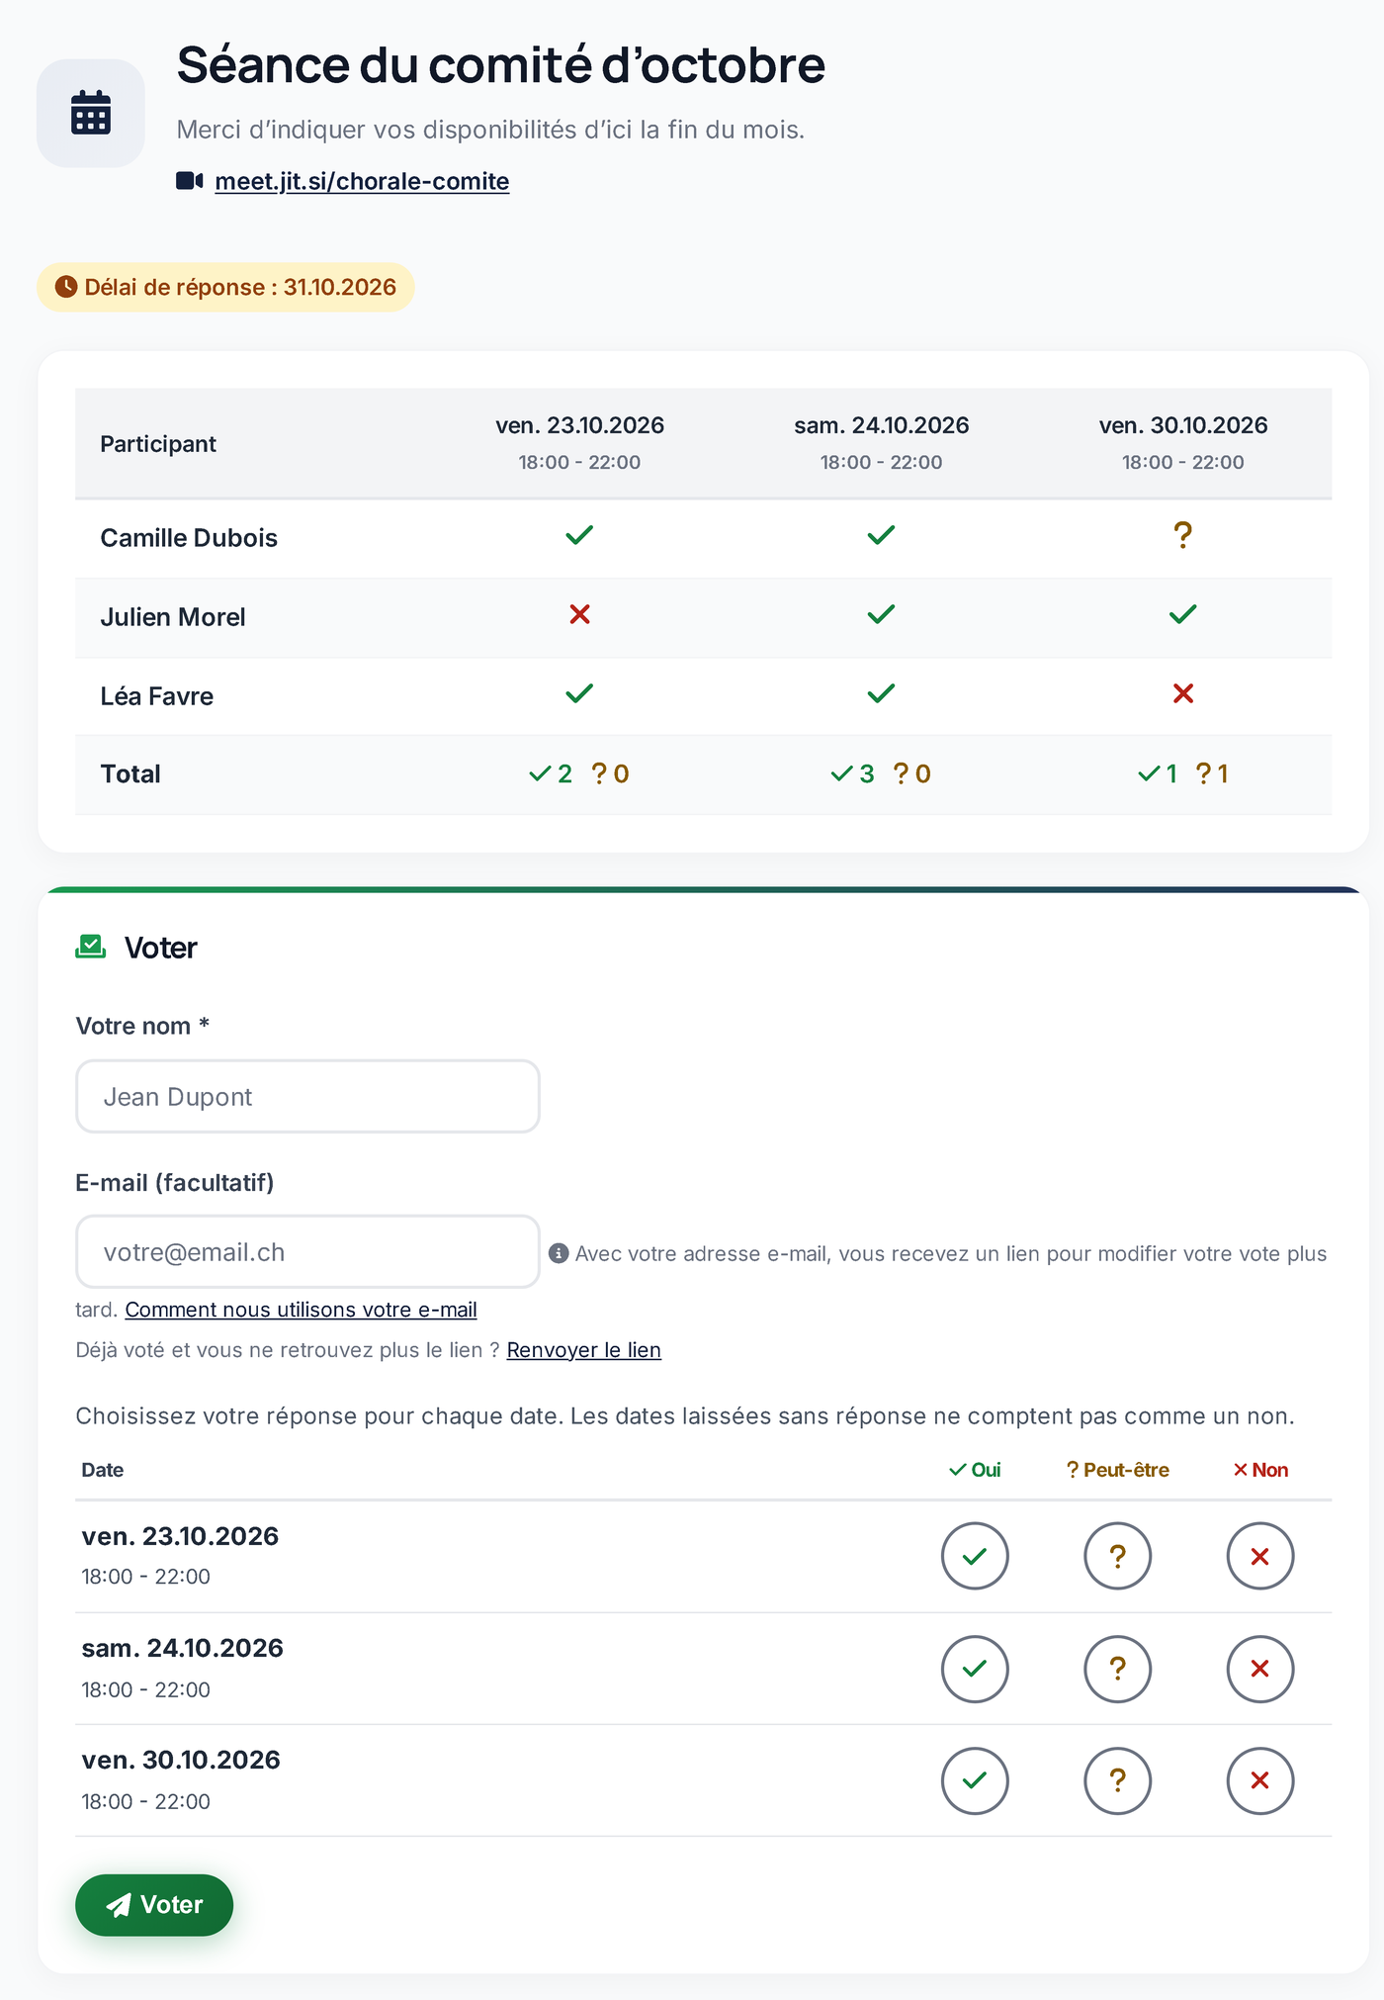Click the 'Peut-être' column header in vote form
This screenshot has width=1384, height=2000.
[x=1118, y=1470]
